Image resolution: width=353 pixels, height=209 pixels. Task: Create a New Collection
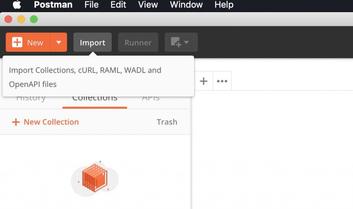coord(45,122)
